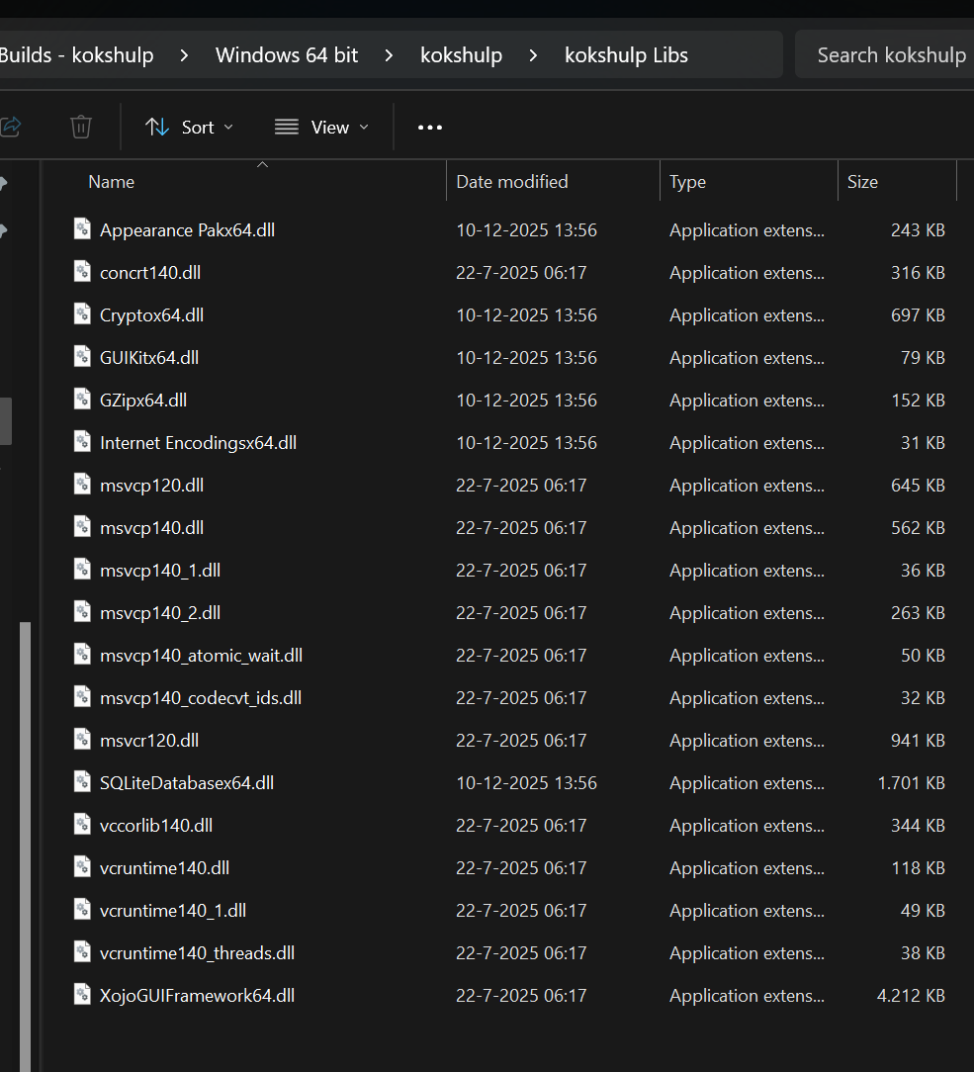Open the Sort dropdown menu
The height and width of the screenshot is (1072, 974).
pos(190,127)
